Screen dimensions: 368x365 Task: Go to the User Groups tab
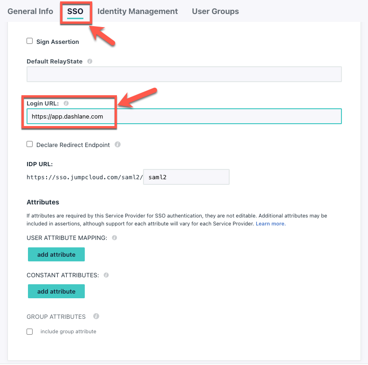pos(216,11)
